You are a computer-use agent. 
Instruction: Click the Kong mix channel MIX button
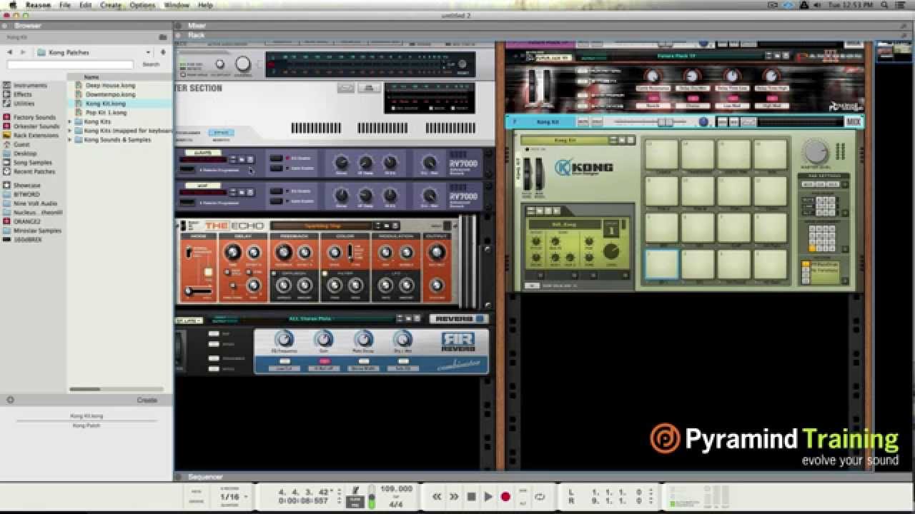coord(853,122)
